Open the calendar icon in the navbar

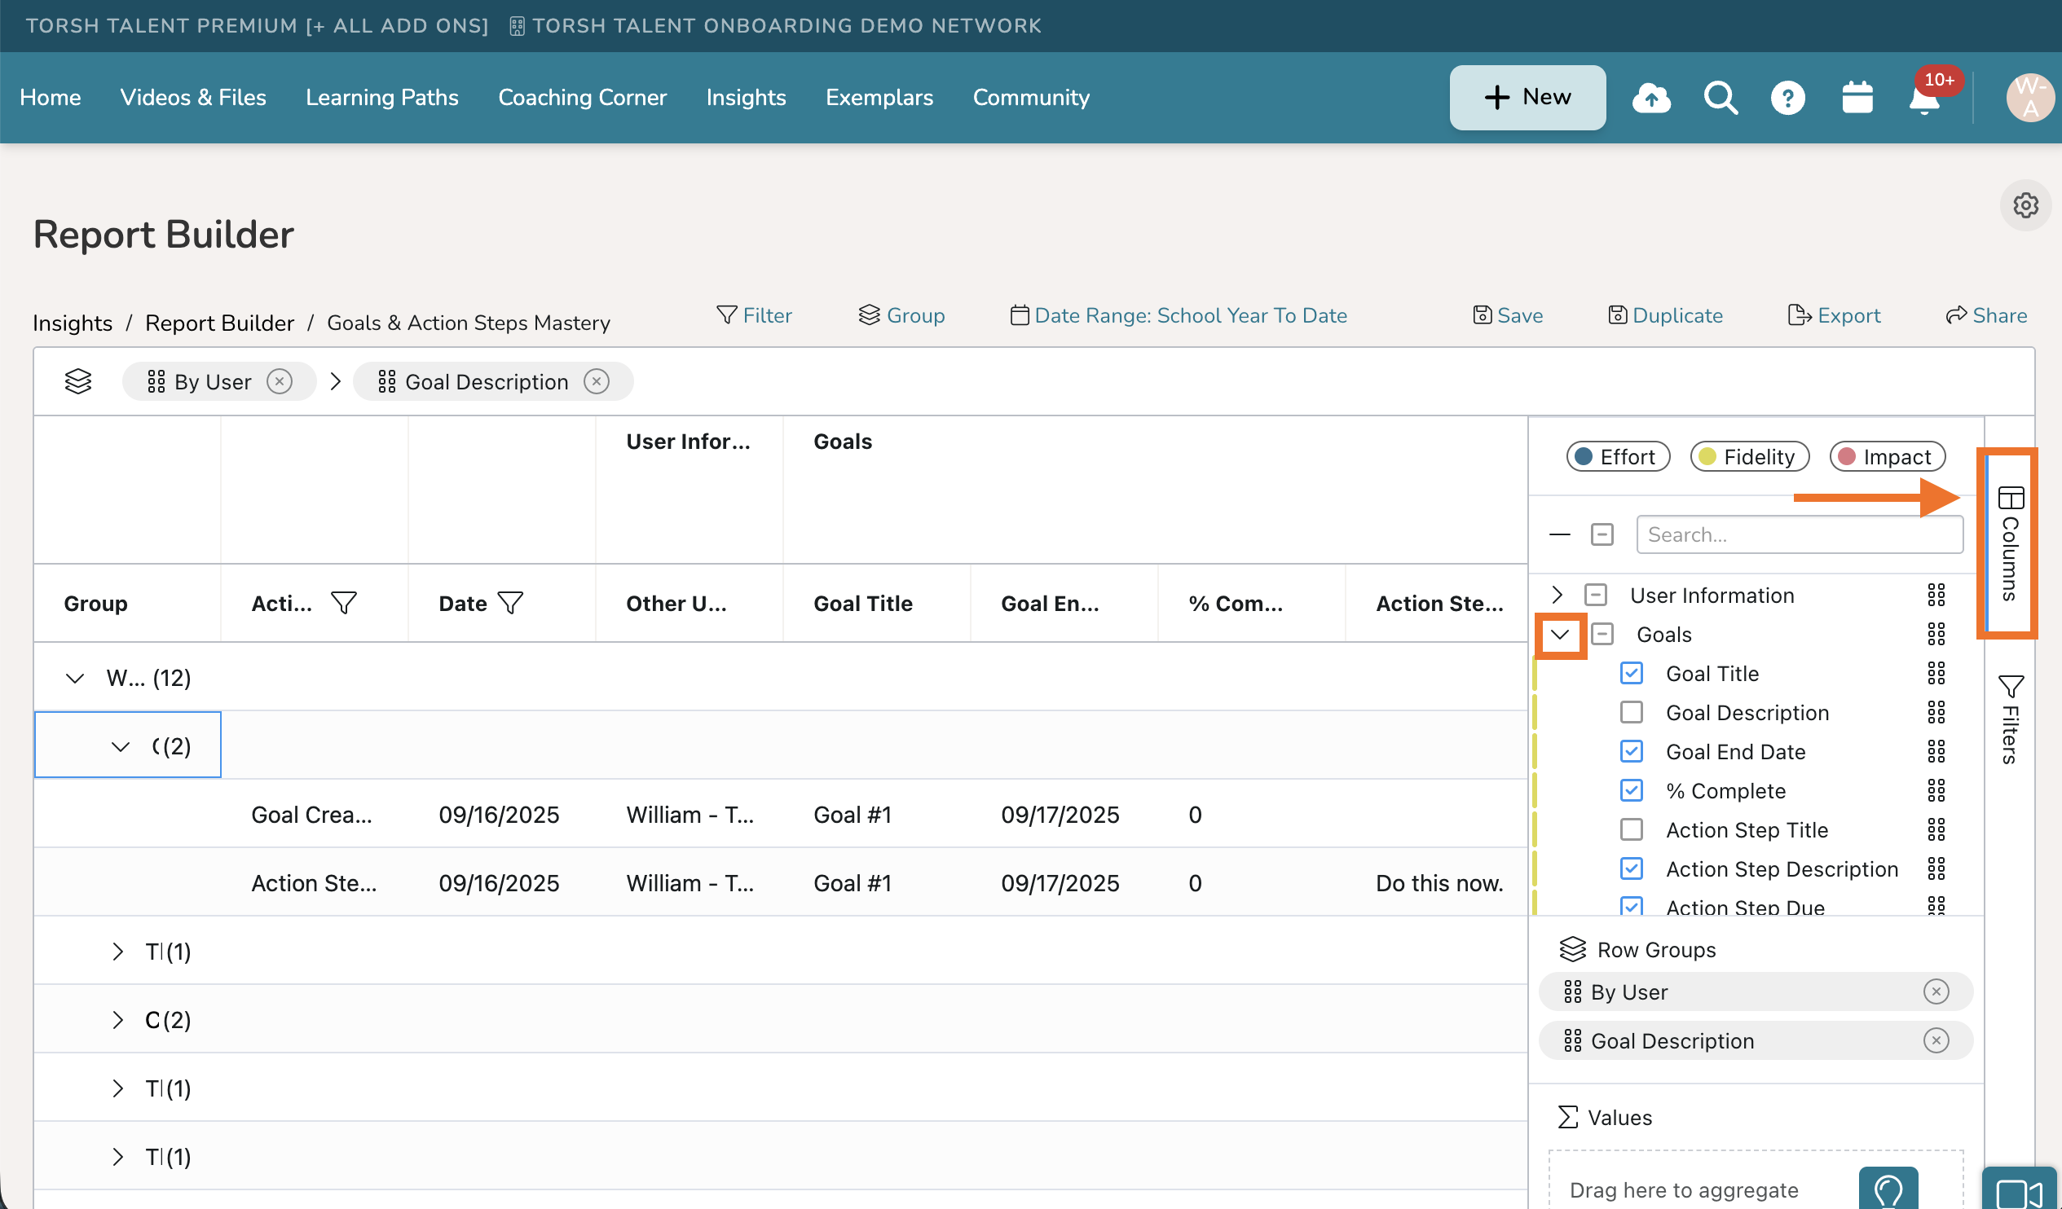pyautogui.click(x=1857, y=98)
